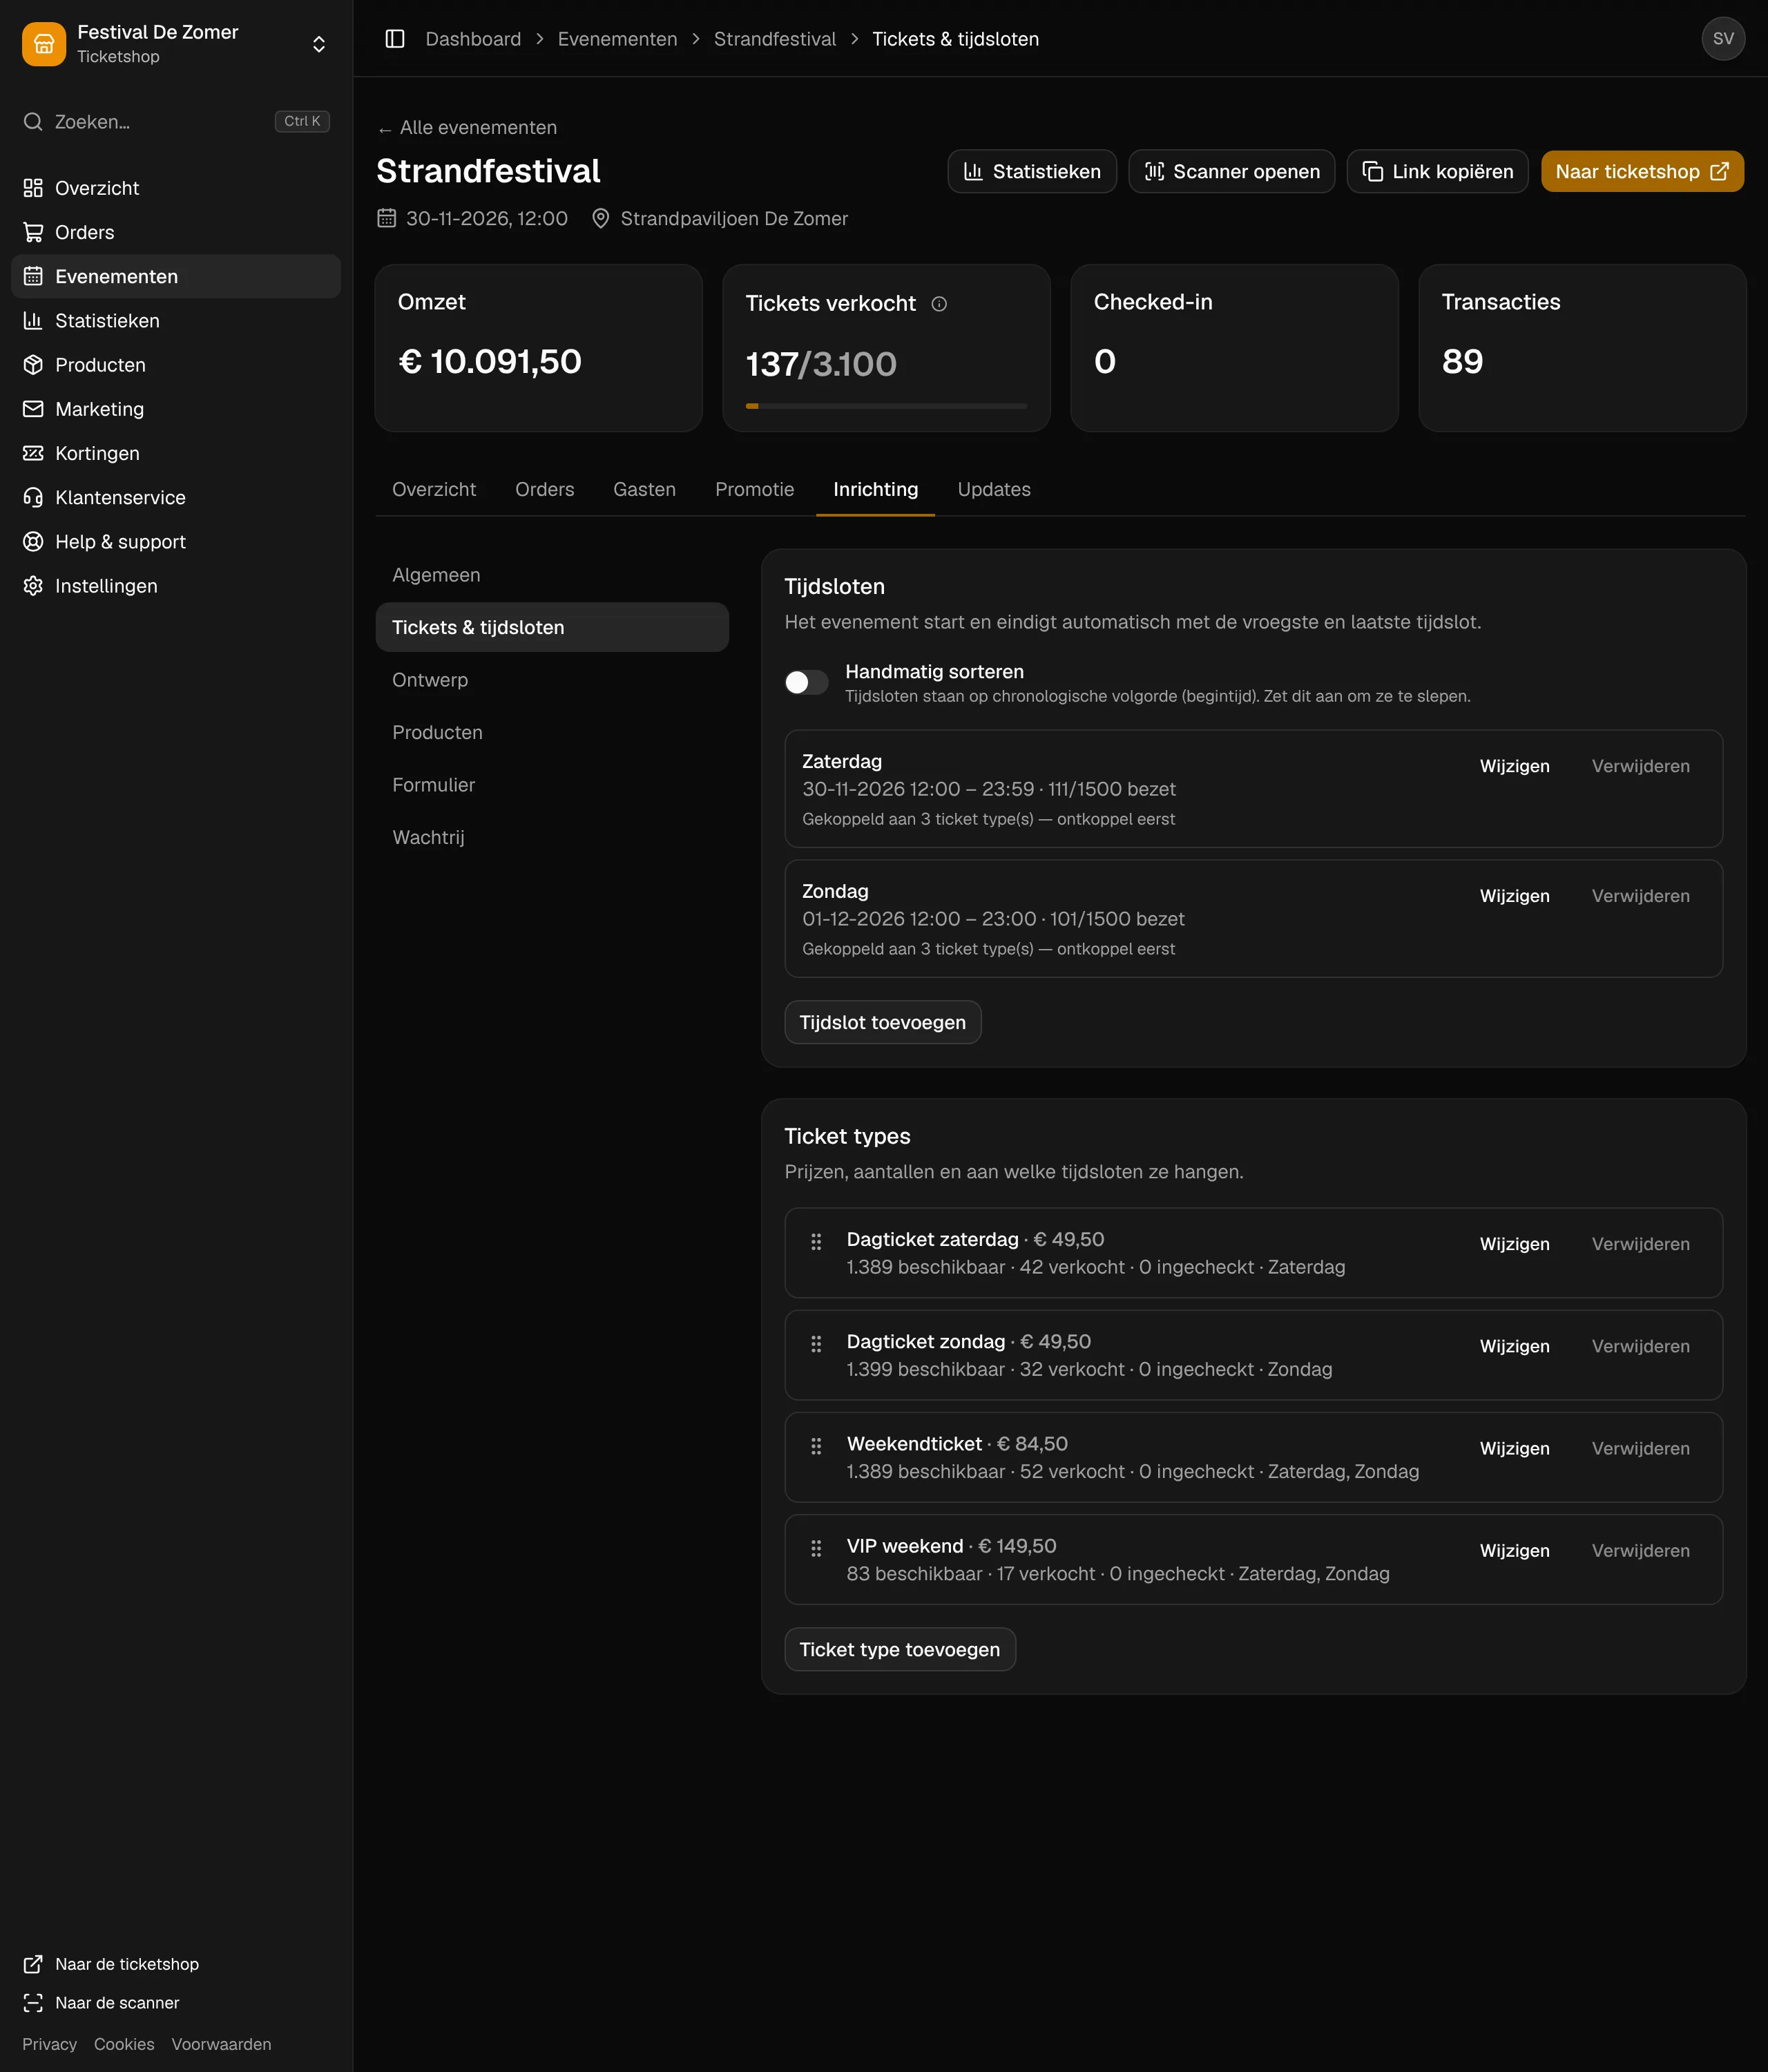Open Instellingen in the sidebar
The width and height of the screenshot is (1768, 2072).
pyautogui.click(x=176, y=586)
